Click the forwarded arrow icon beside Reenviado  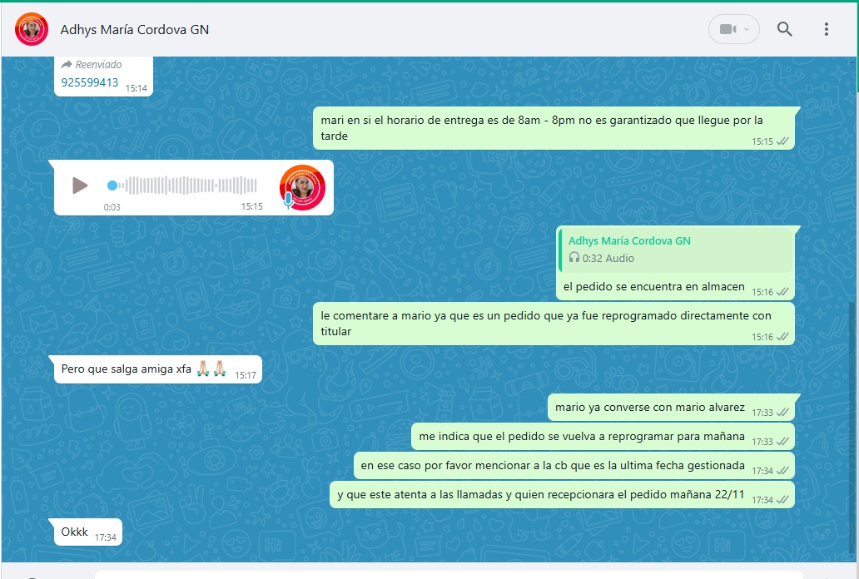click(67, 64)
